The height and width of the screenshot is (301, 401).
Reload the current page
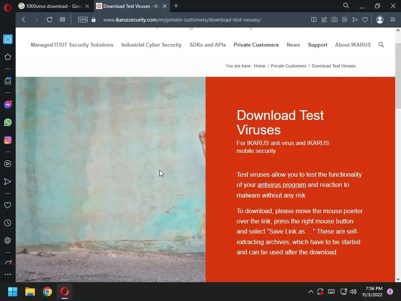49,20
